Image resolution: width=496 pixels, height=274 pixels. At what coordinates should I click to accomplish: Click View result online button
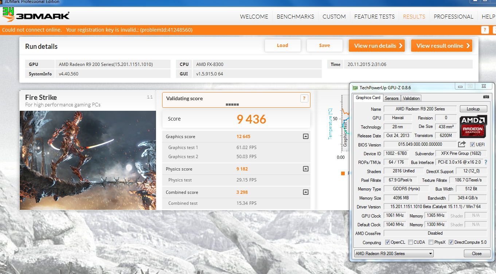point(442,46)
